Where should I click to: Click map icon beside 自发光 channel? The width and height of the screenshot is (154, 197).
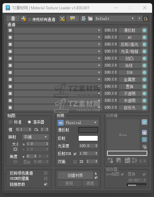tap(144, 108)
